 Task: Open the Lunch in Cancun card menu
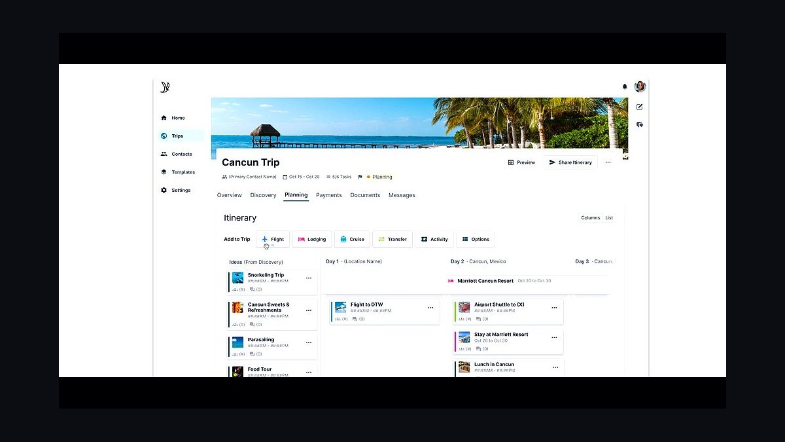coord(555,367)
